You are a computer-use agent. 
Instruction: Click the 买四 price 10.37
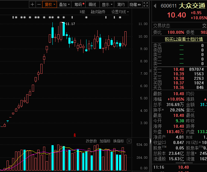(179, 83)
